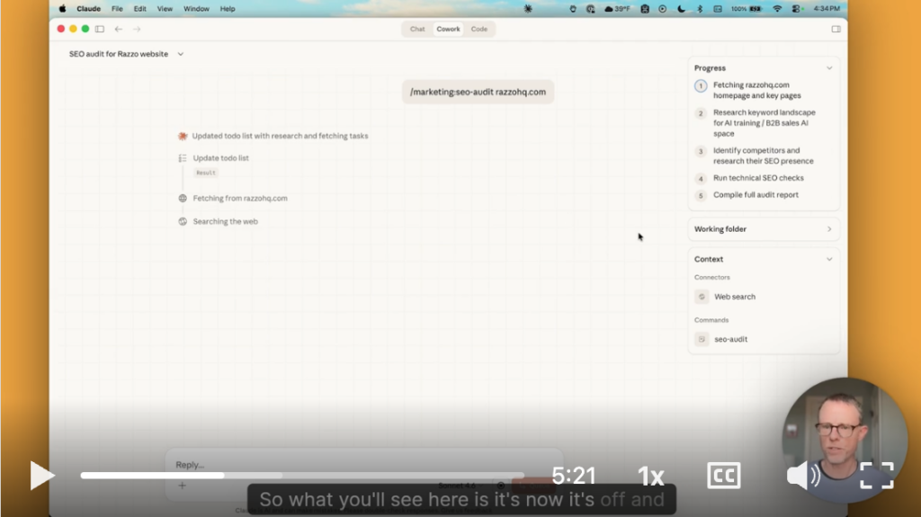The height and width of the screenshot is (517, 921).
Task: Open the Edit menu
Action: [139, 9]
